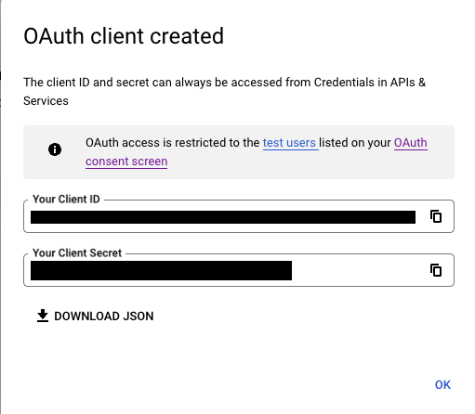Screen dimensions: 475x414
Task: Click the redacted Client Secret value
Action: (161, 270)
